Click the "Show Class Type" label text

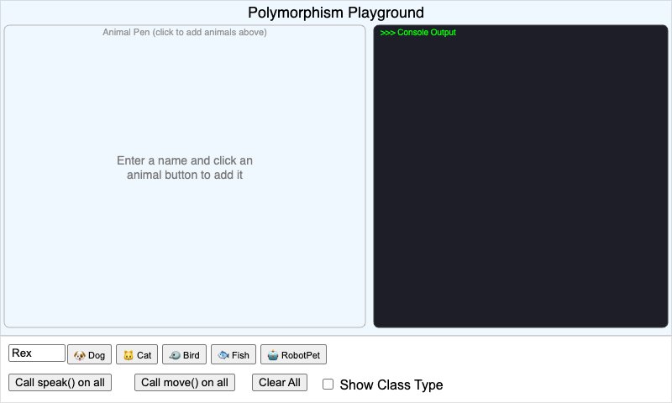391,385
